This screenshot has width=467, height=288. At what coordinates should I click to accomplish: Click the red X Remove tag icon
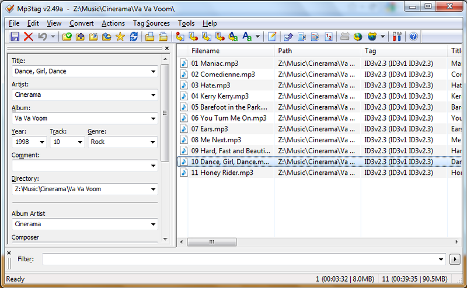[x=29, y=37]
